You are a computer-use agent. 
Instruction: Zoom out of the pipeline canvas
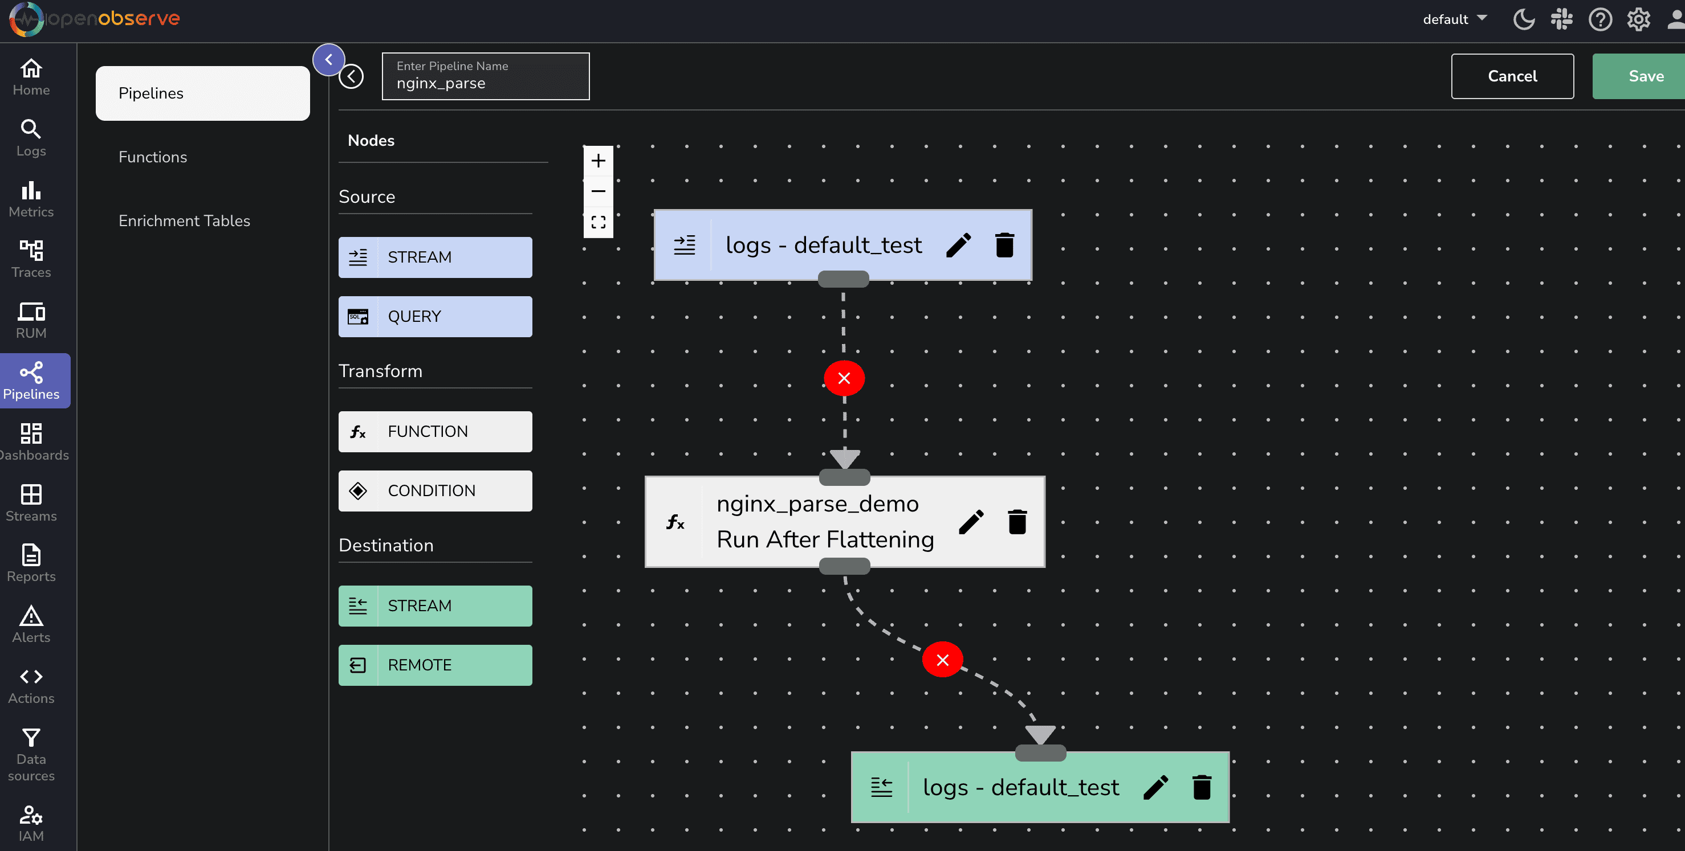click(598, 191)
